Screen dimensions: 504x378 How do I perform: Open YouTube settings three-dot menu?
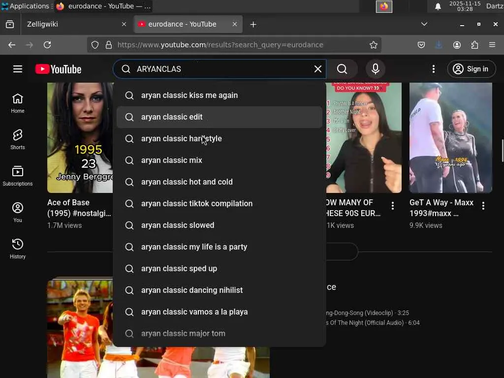[x=434, y=69]
